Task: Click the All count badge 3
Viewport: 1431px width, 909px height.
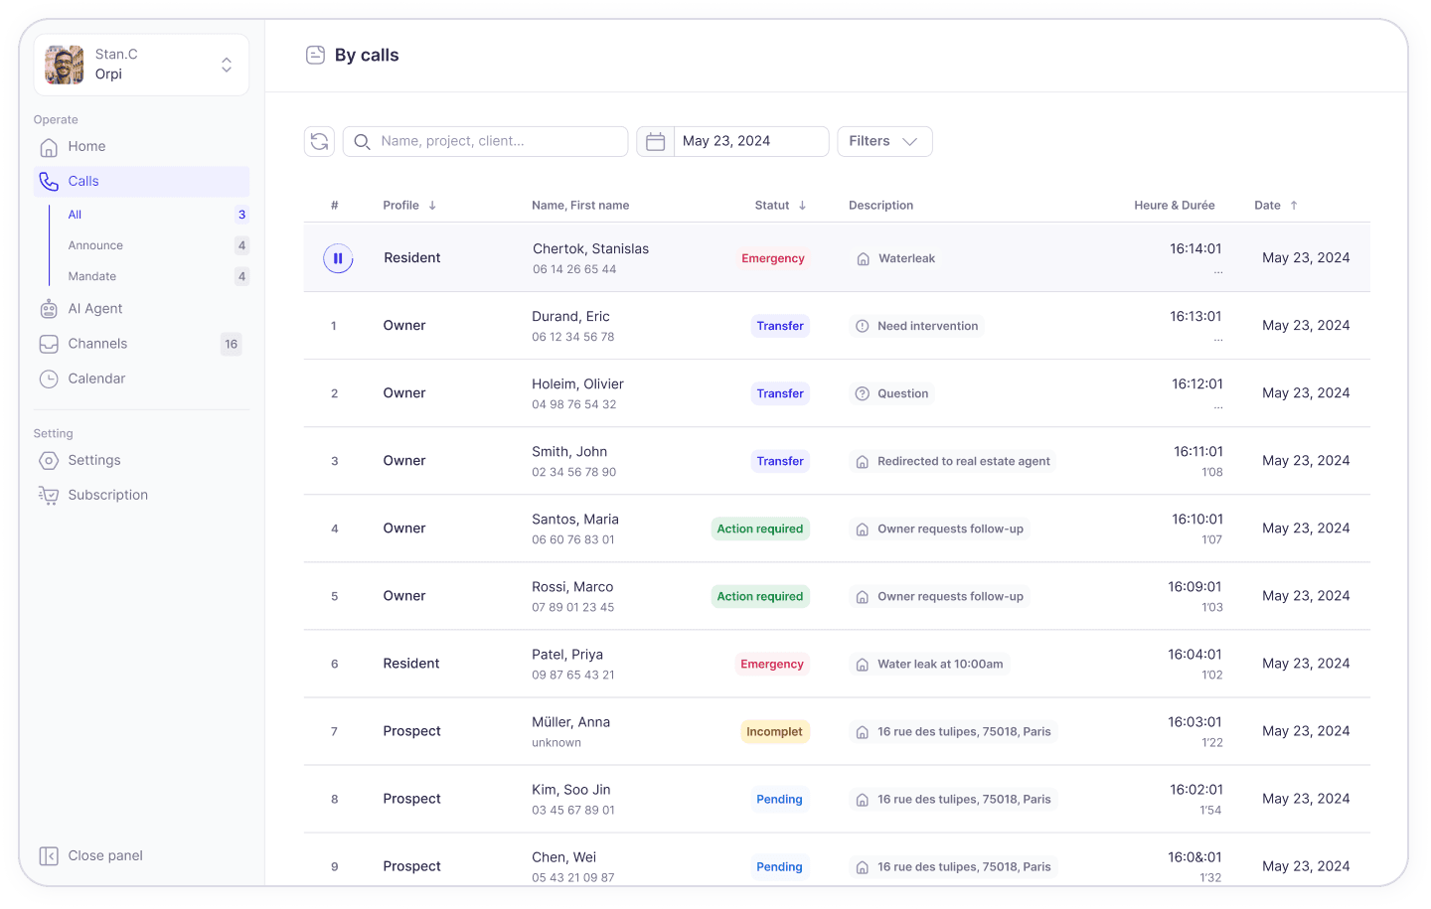Action: coord(241,215)
